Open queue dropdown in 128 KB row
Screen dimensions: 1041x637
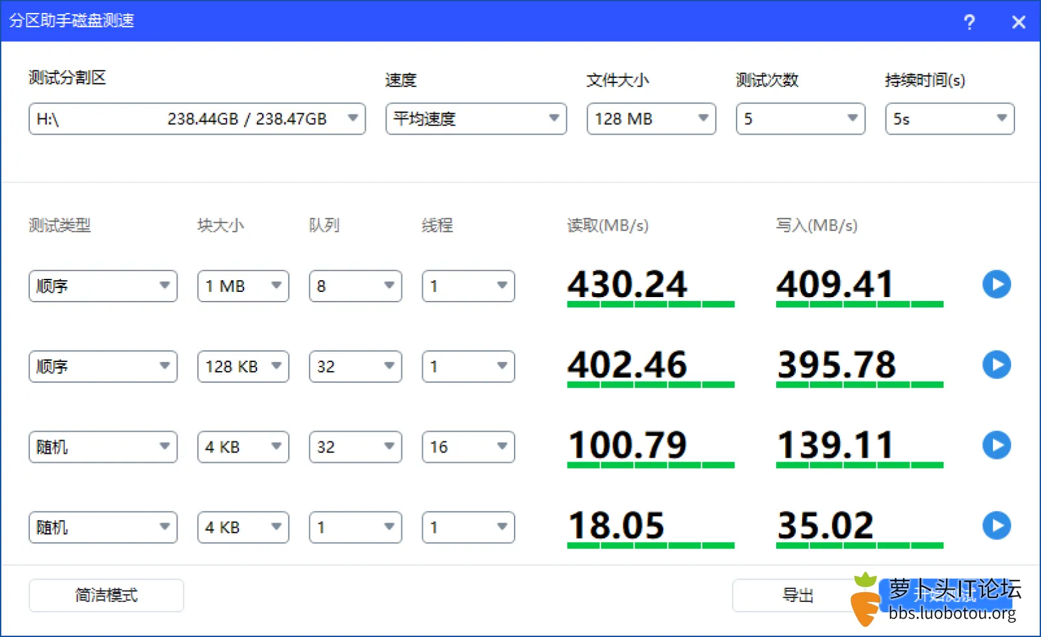[355, 367]
